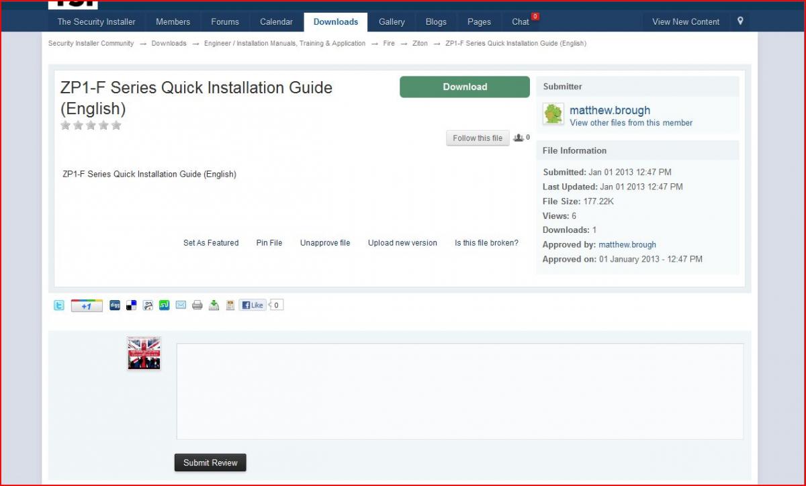Rate the file five stars

[116, 125]
